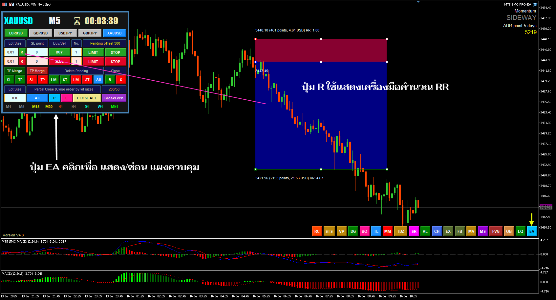Click the magenta SR toolbar button
The width and height of the screenshot is (556, 300).
click(414, 231)
